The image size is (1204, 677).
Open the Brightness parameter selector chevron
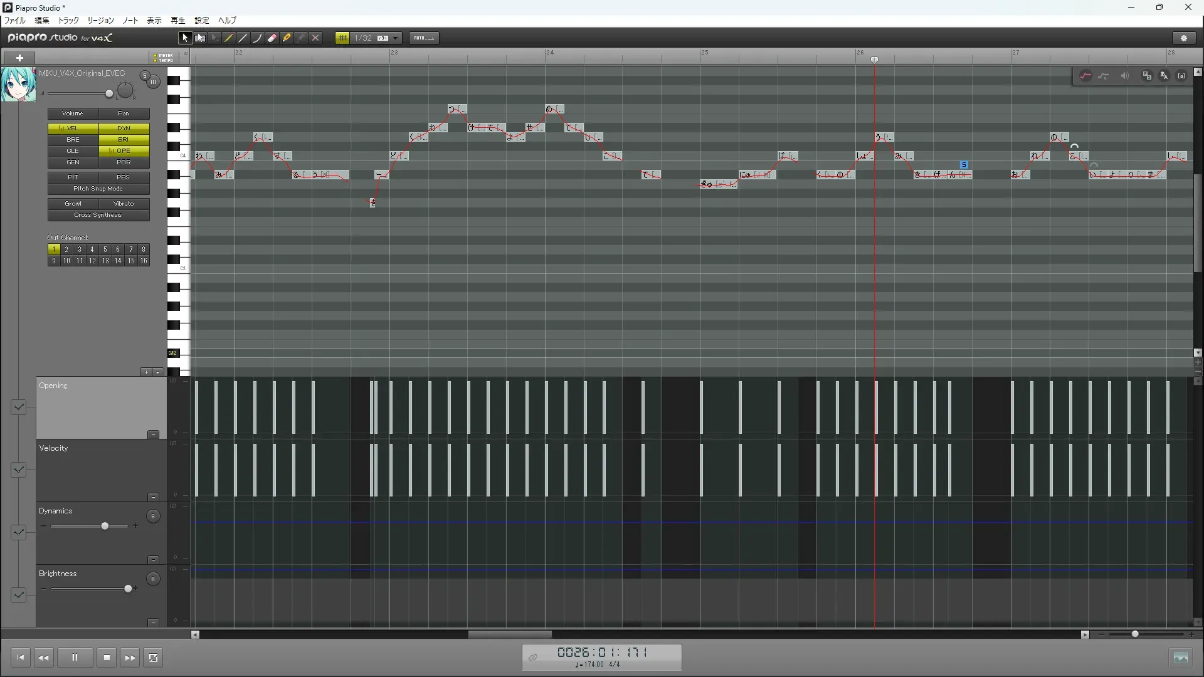pyautogui.click(x=18, y=595)
